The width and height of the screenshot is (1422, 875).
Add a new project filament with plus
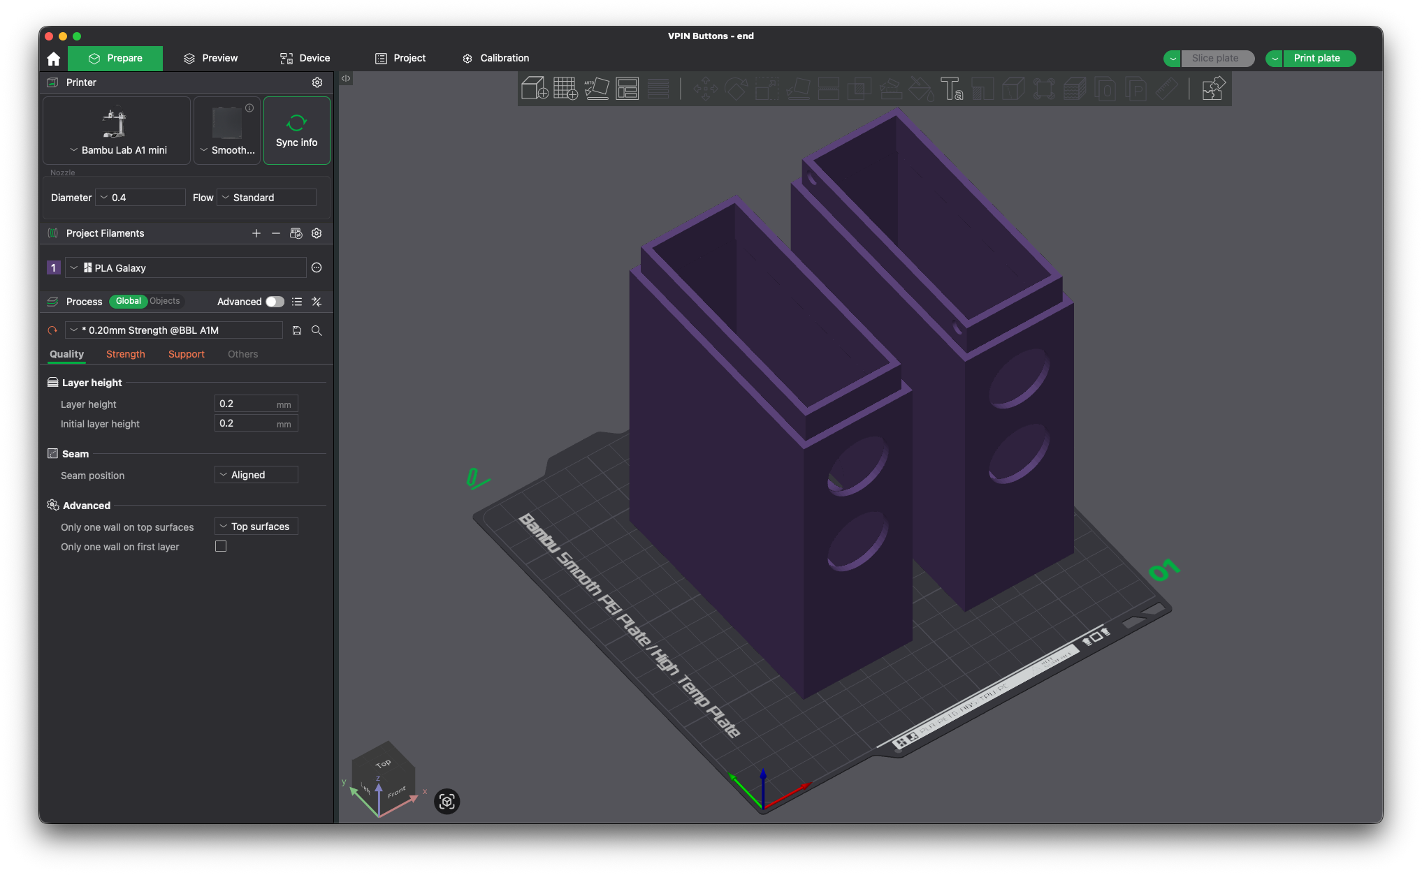(x=256, y=233)
